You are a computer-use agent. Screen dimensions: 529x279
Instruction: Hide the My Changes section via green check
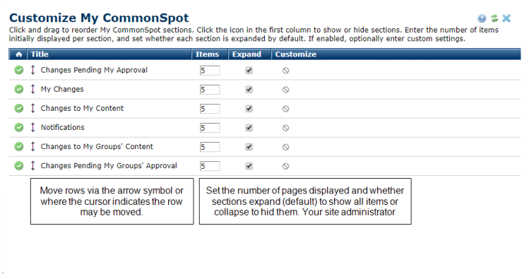pyautogui.click(x=19, y=89)
